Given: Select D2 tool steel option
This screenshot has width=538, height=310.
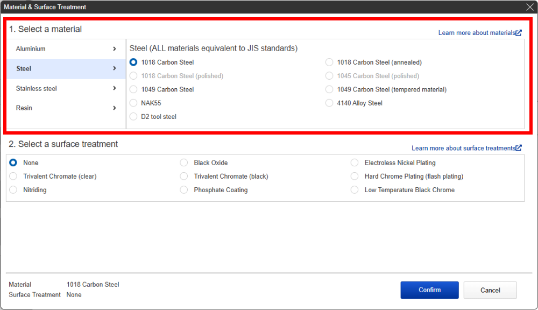Looking at the screenshot, I should pos(133,117).
